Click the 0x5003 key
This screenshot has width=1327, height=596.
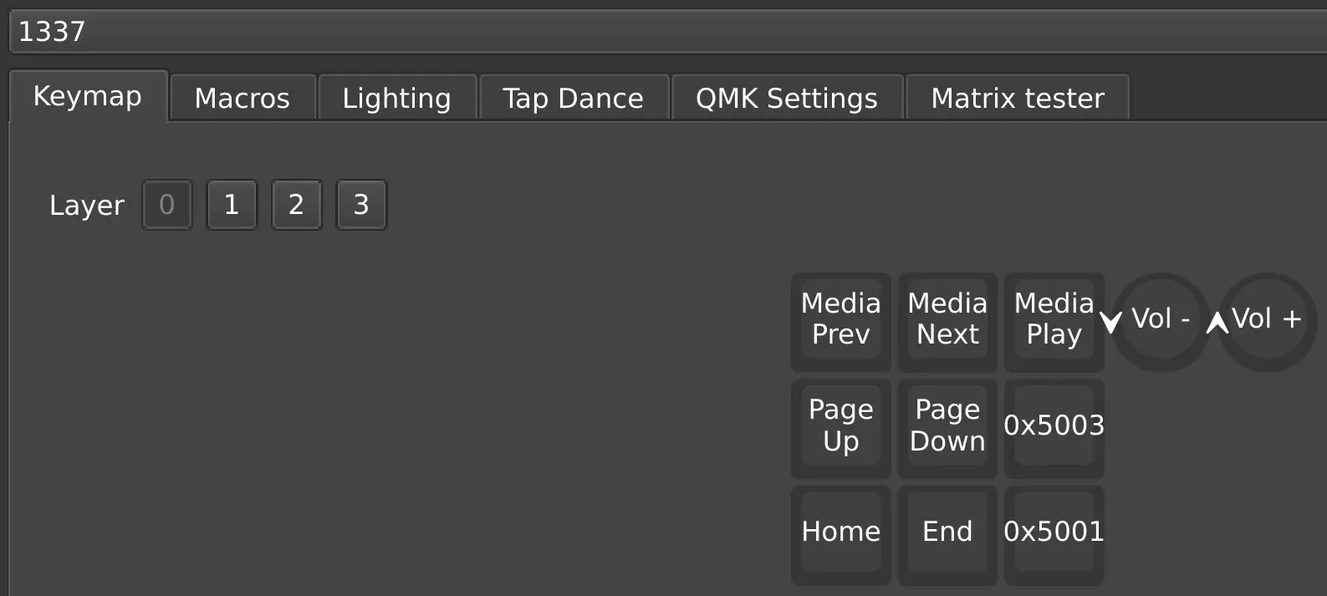tap(1054, 427)
